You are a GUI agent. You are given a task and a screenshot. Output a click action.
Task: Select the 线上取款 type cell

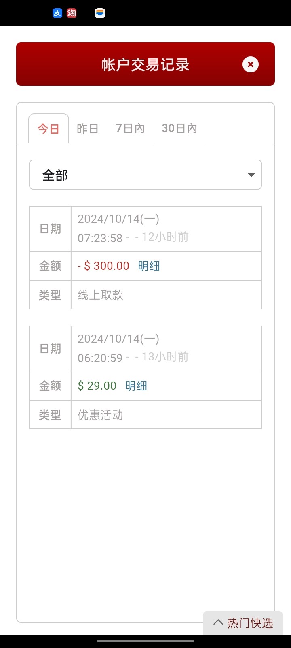[x=100, y=295]
